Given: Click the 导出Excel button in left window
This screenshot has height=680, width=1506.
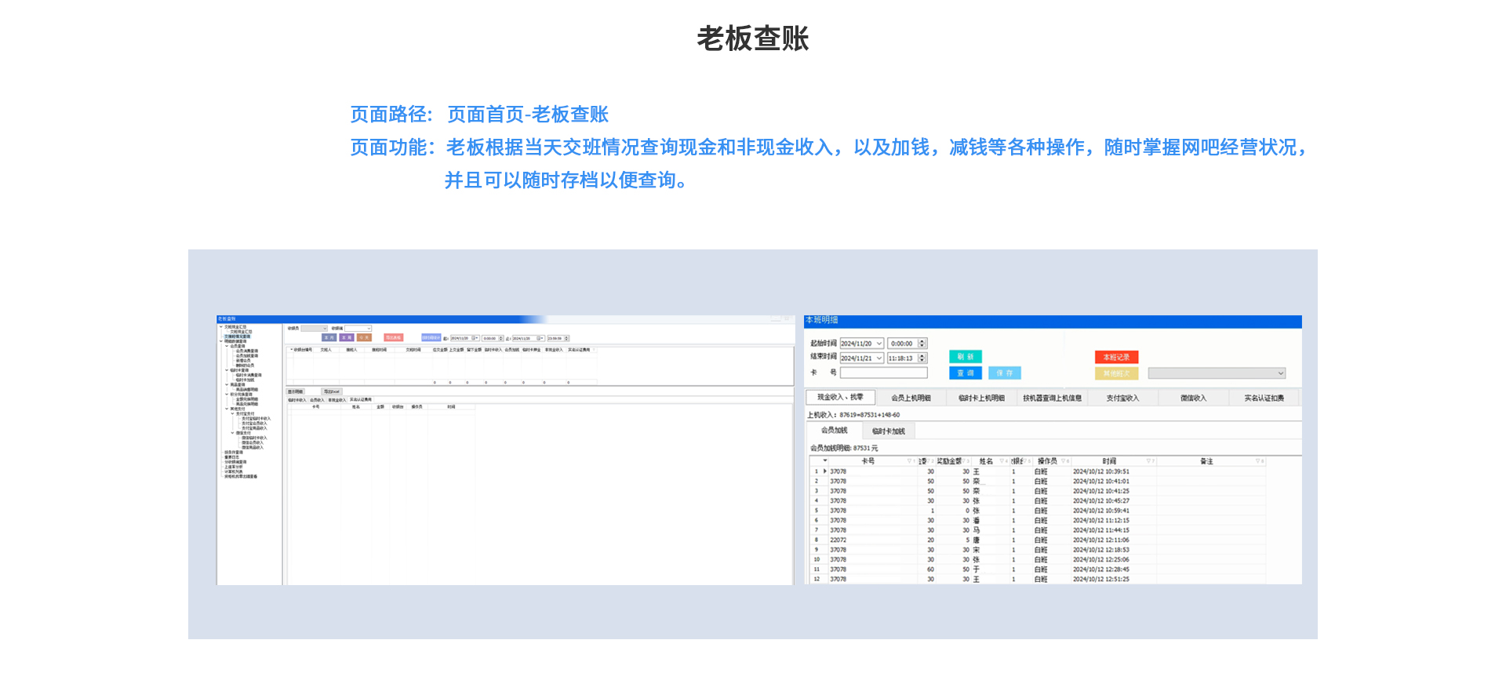Looking at the screenshot, I should [332, 391].
